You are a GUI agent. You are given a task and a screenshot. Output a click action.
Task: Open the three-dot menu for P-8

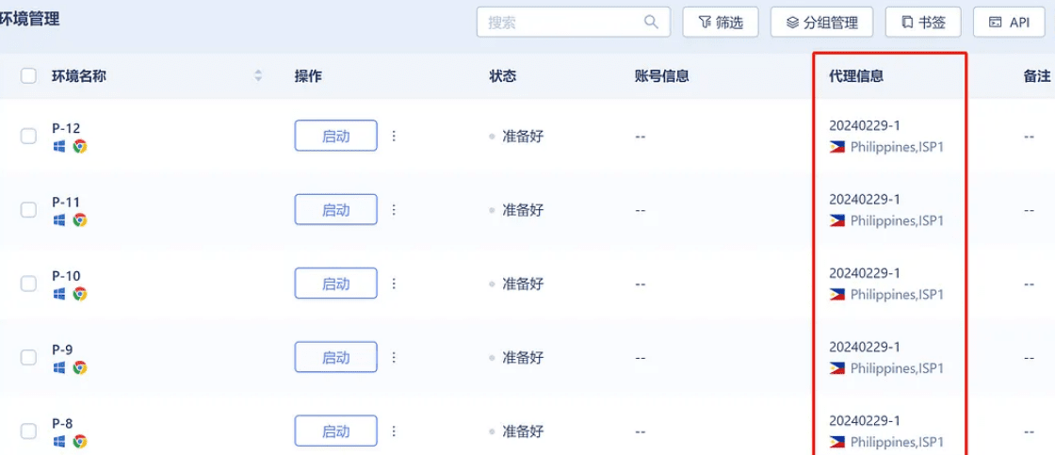point(394,431)
